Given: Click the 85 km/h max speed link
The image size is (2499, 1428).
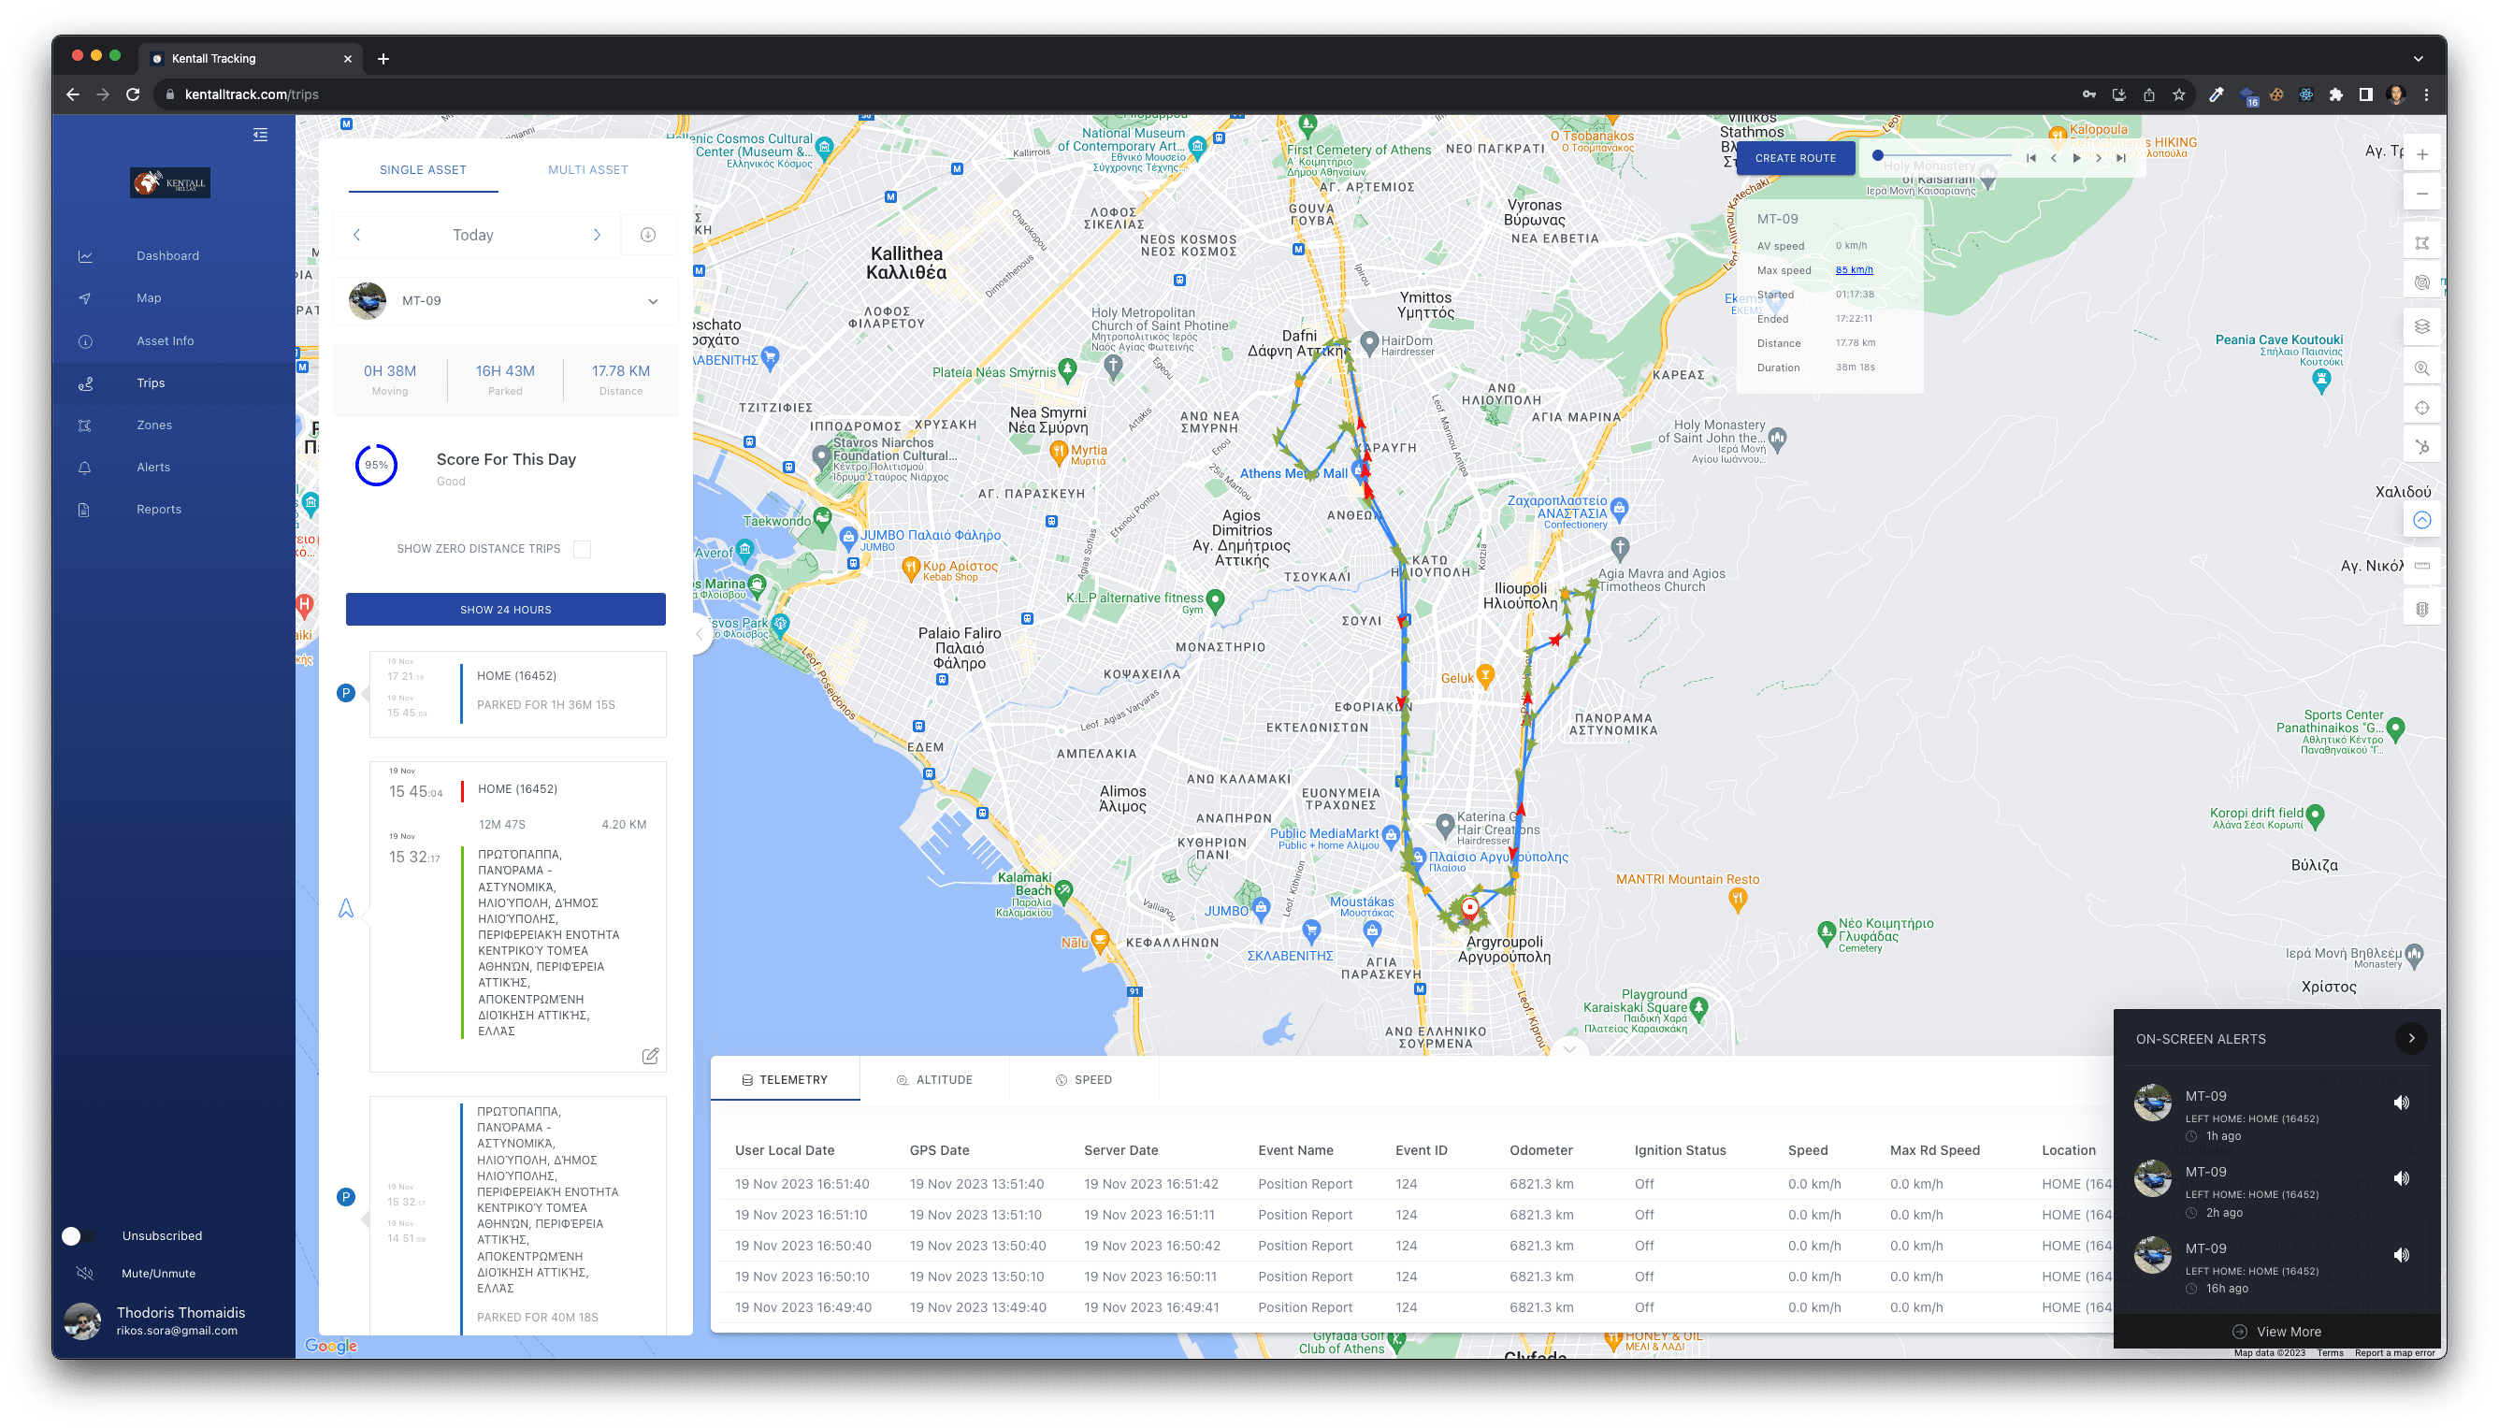Looking at the screenshot, I should tap(1854, 269).
